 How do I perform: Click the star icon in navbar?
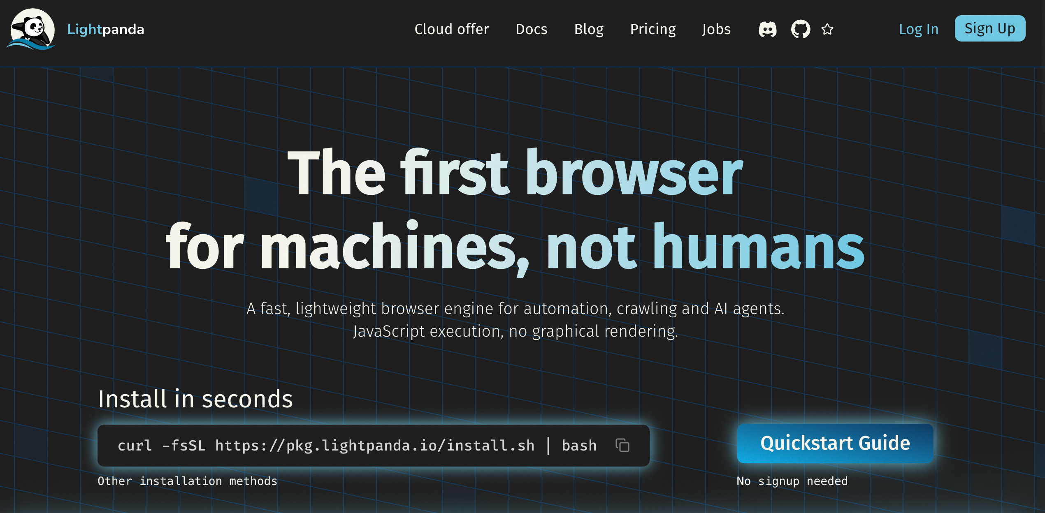[827, 30]
